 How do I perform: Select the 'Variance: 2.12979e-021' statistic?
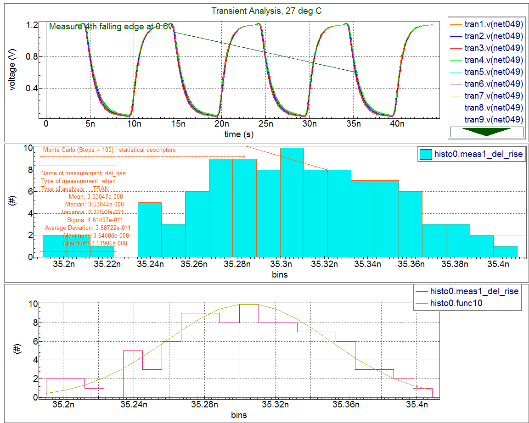click(x=92, y=212)
